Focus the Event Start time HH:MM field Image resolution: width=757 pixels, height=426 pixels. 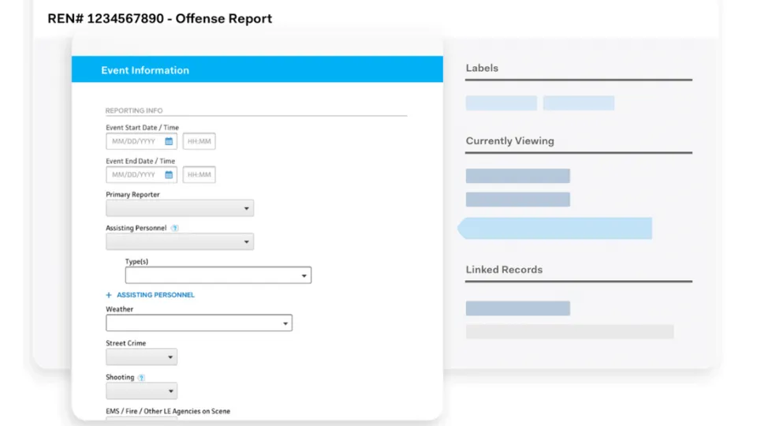199,141
